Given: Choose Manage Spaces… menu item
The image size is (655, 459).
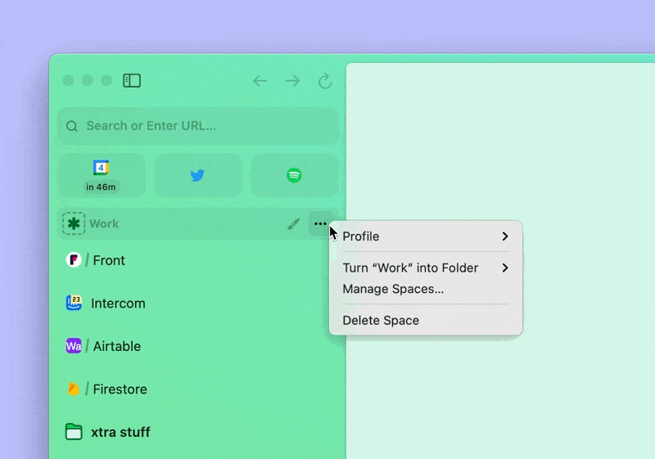Looking at the screenshot, I should [426, 289].
